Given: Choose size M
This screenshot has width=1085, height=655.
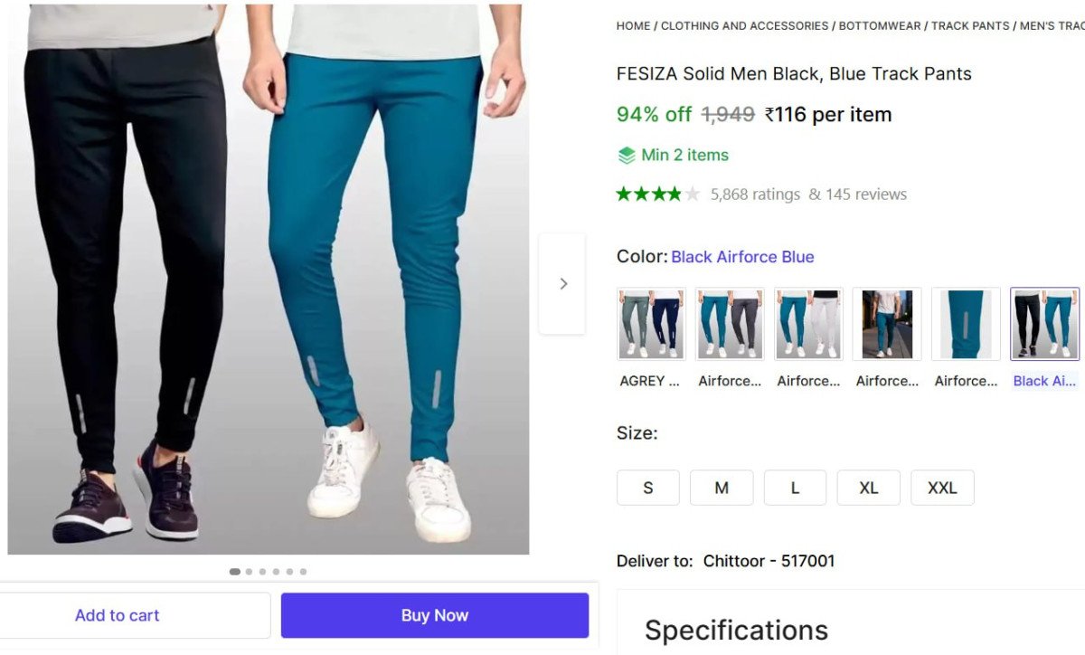Looking at the screenshot, I should (722, 488).
